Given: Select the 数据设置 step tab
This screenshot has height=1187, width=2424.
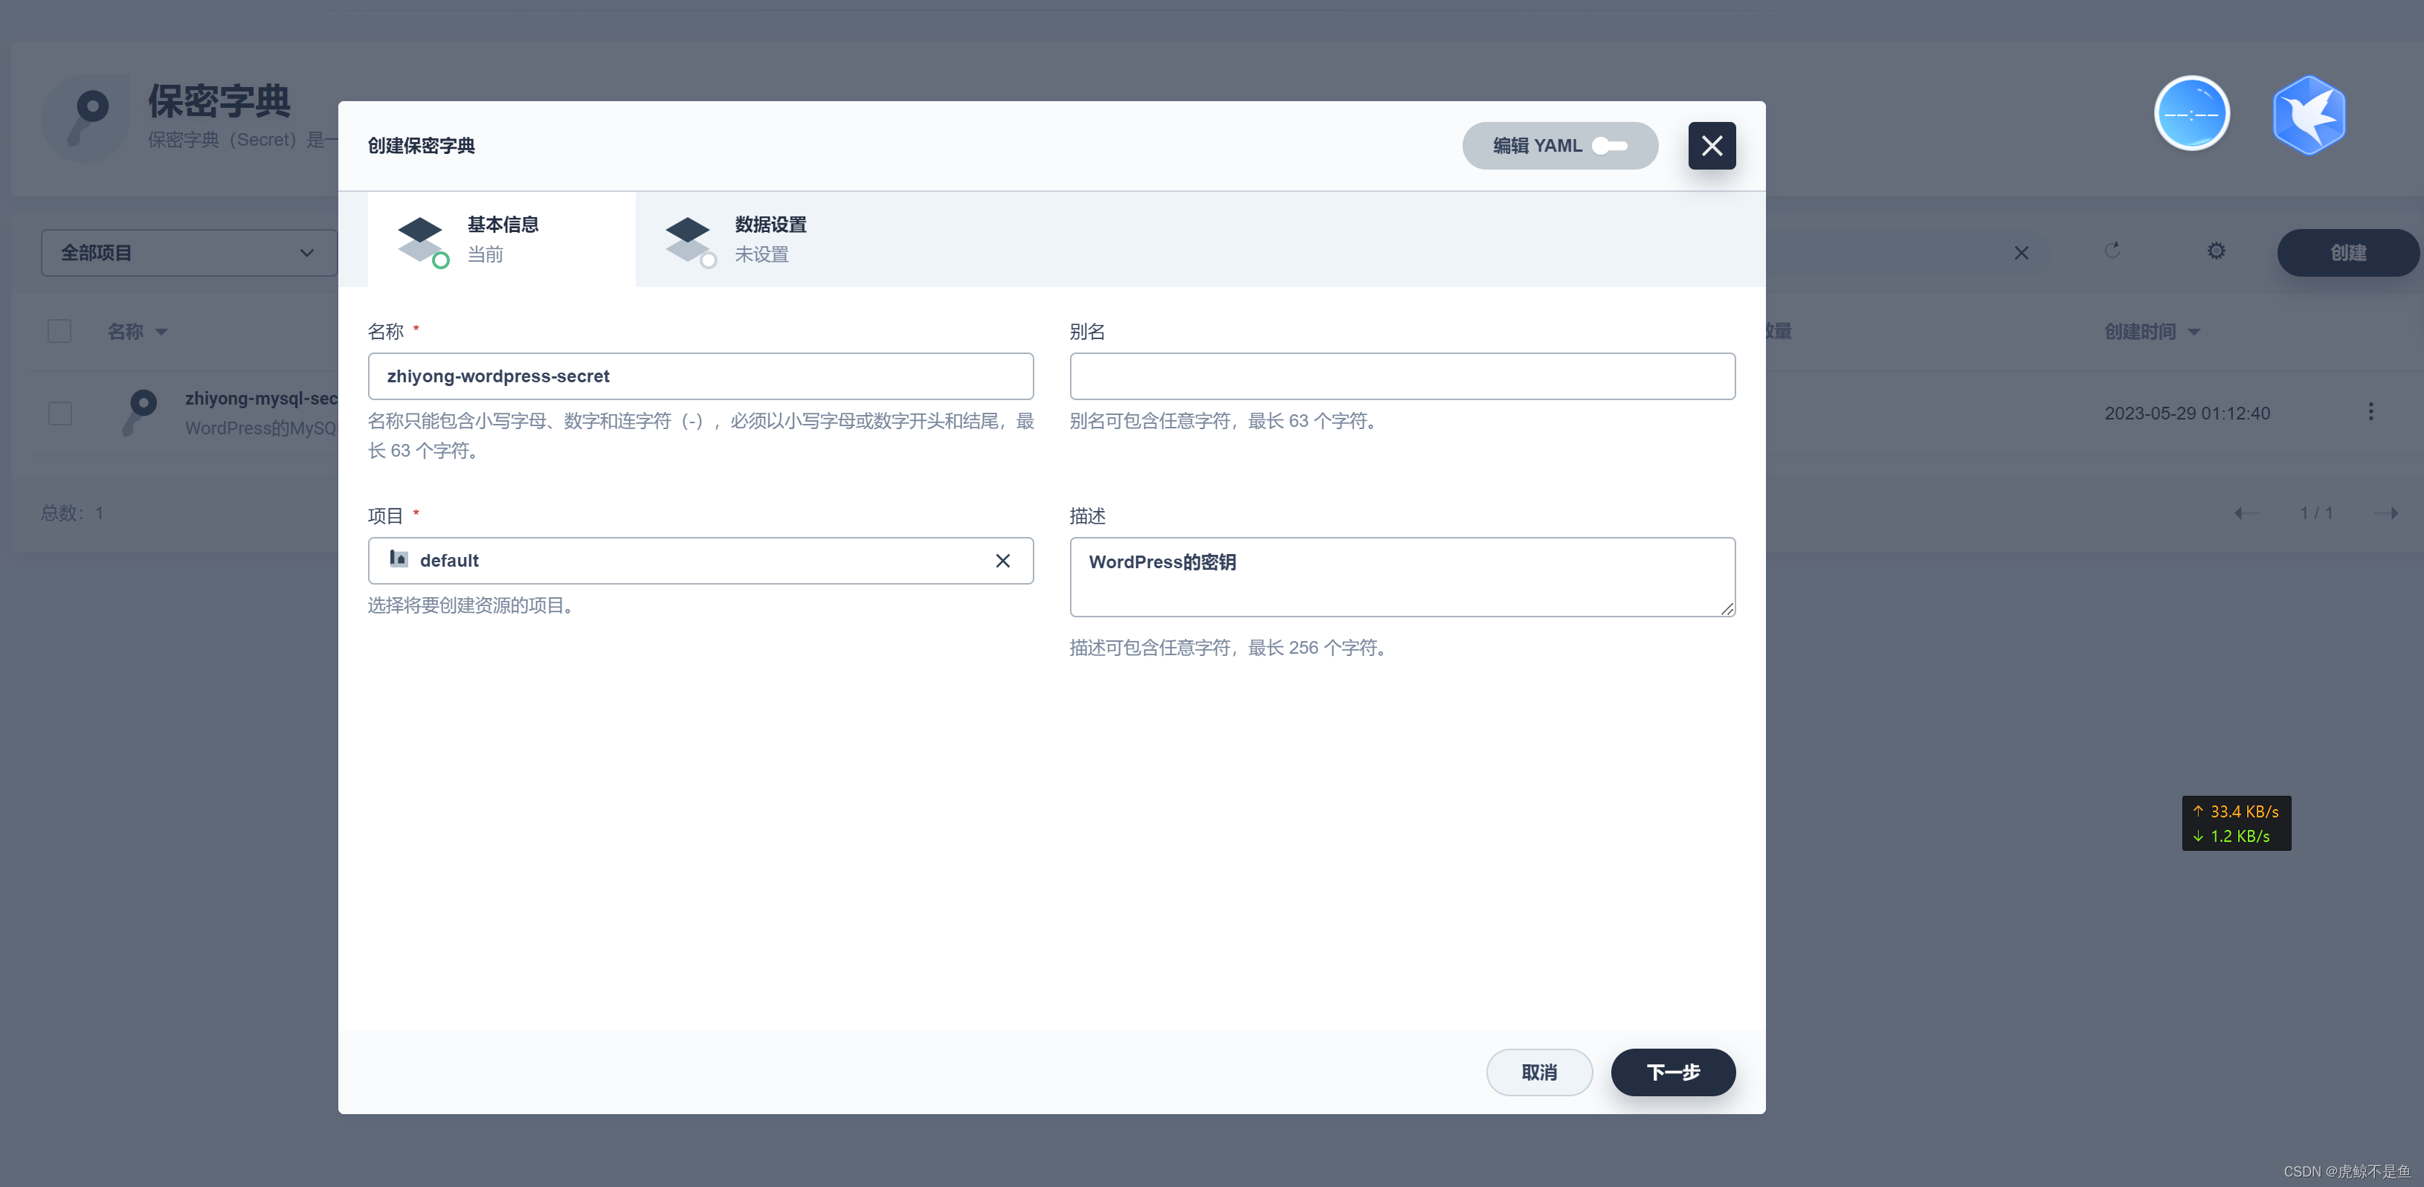Looking at the screenshot, I should 770,239.
